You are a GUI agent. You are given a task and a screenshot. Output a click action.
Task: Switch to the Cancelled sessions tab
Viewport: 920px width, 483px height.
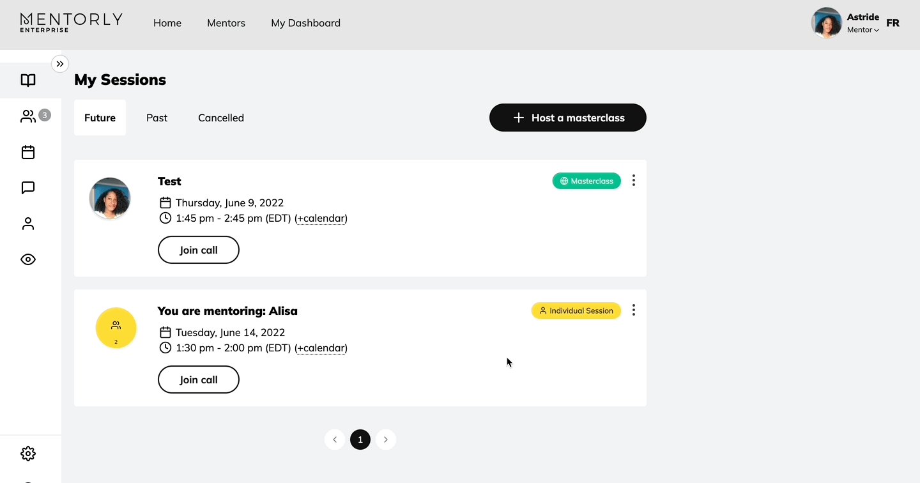point(221,118)
